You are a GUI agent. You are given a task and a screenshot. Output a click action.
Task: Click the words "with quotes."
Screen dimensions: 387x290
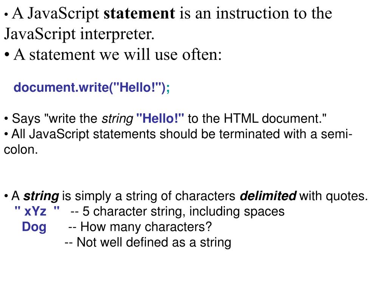(x=333, y=196)
